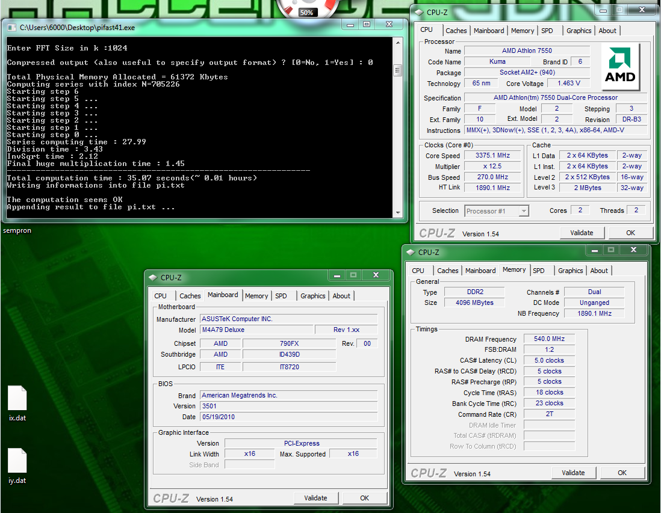Click OK in the Mainboard tab window
This screenshot has width=661, height=513.
(365, 498)
